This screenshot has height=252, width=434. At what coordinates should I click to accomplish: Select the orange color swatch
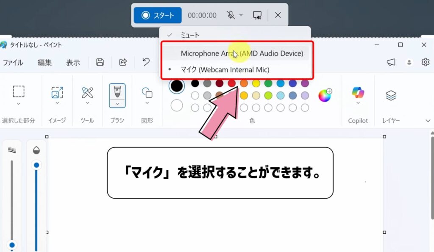244,83
